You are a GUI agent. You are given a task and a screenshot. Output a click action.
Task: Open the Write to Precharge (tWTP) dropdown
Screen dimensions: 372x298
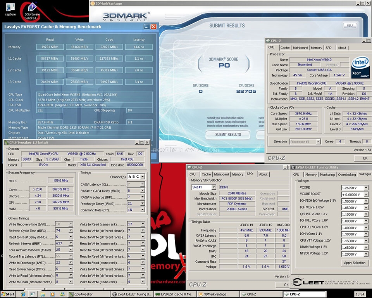coord(71,263)
